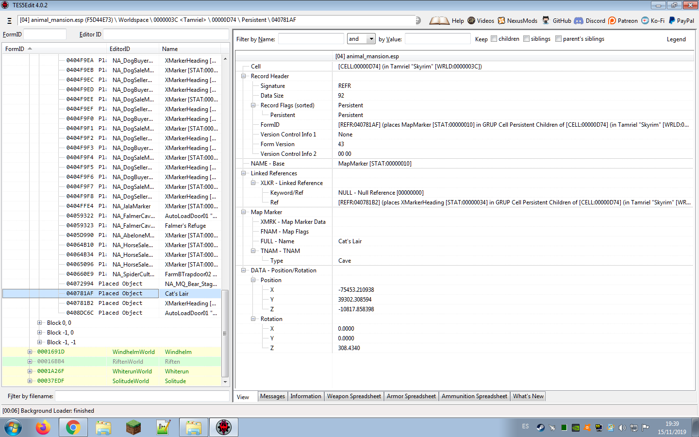699x437 pixels.
Task: Grab the record tree scrollbar thumb
Action: (x=225, y=333)
